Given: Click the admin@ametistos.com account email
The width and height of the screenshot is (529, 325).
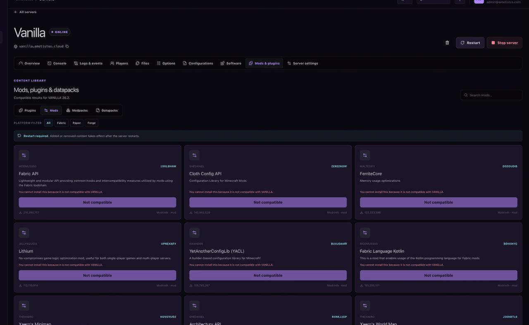Looking at the screenshot, I should coord(503,2).
